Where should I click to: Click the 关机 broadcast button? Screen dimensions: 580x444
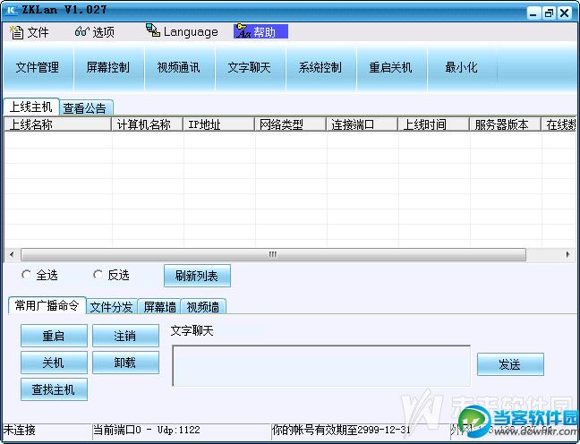54,363
